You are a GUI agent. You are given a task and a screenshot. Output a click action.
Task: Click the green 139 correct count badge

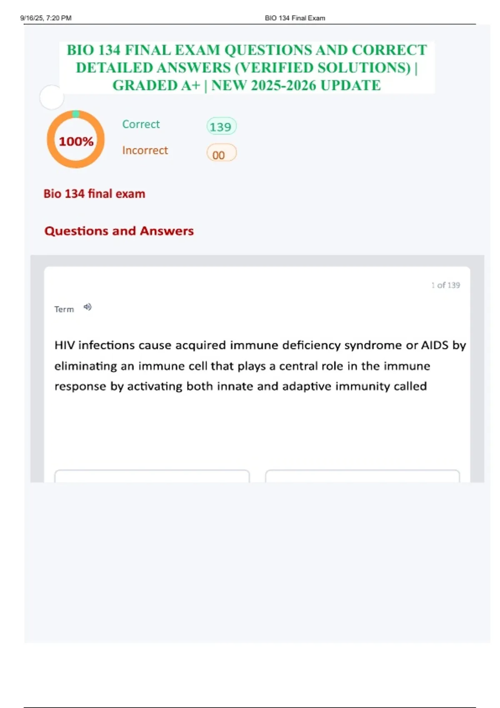(x=221, y=126)
